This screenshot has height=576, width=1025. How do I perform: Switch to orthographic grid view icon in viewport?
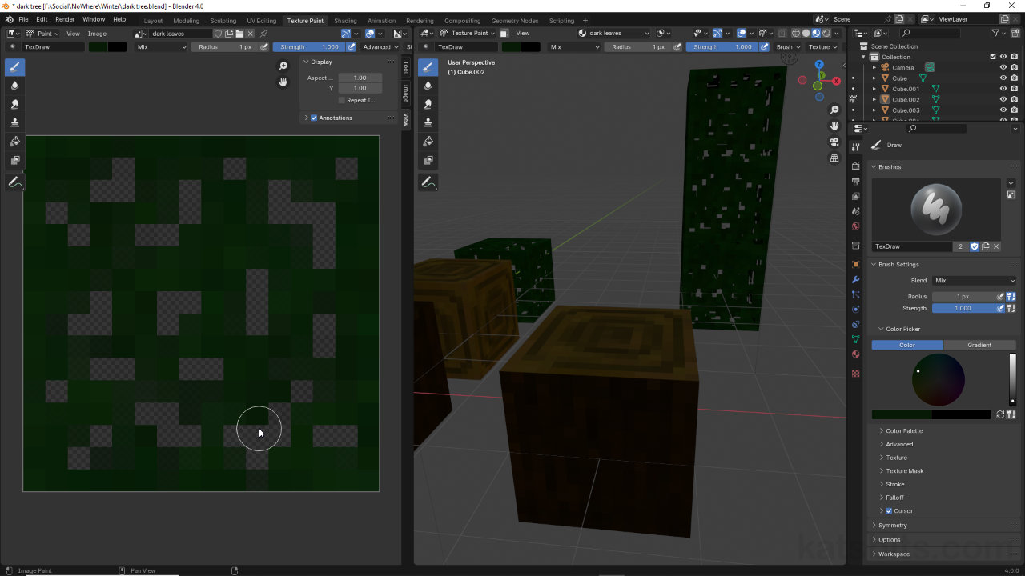click(x=834, y=158)
